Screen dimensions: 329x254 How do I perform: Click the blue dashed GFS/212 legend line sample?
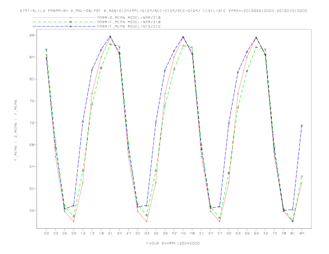click(64, 27)
